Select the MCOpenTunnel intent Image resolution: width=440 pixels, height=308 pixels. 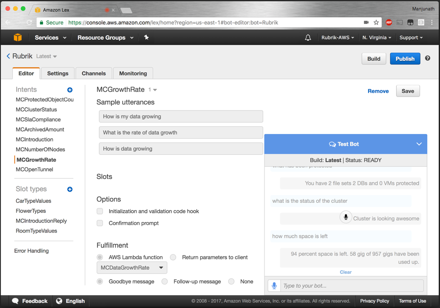[34, 169]
